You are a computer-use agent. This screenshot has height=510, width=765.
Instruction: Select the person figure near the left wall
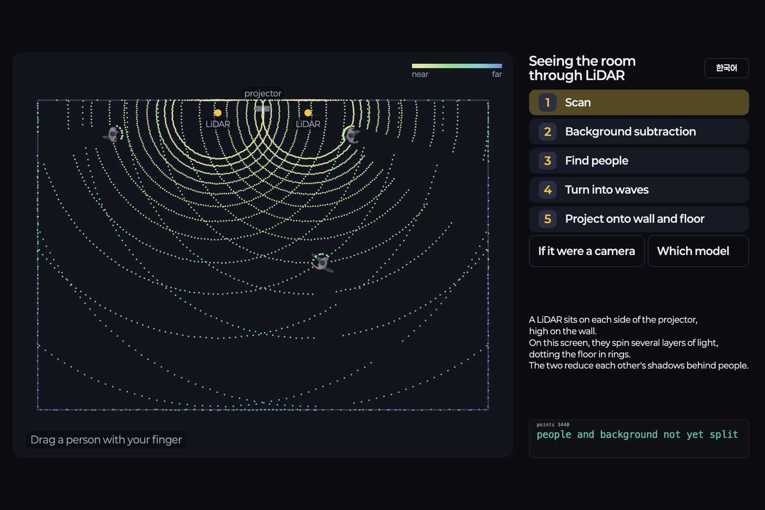tap(113, 134)
